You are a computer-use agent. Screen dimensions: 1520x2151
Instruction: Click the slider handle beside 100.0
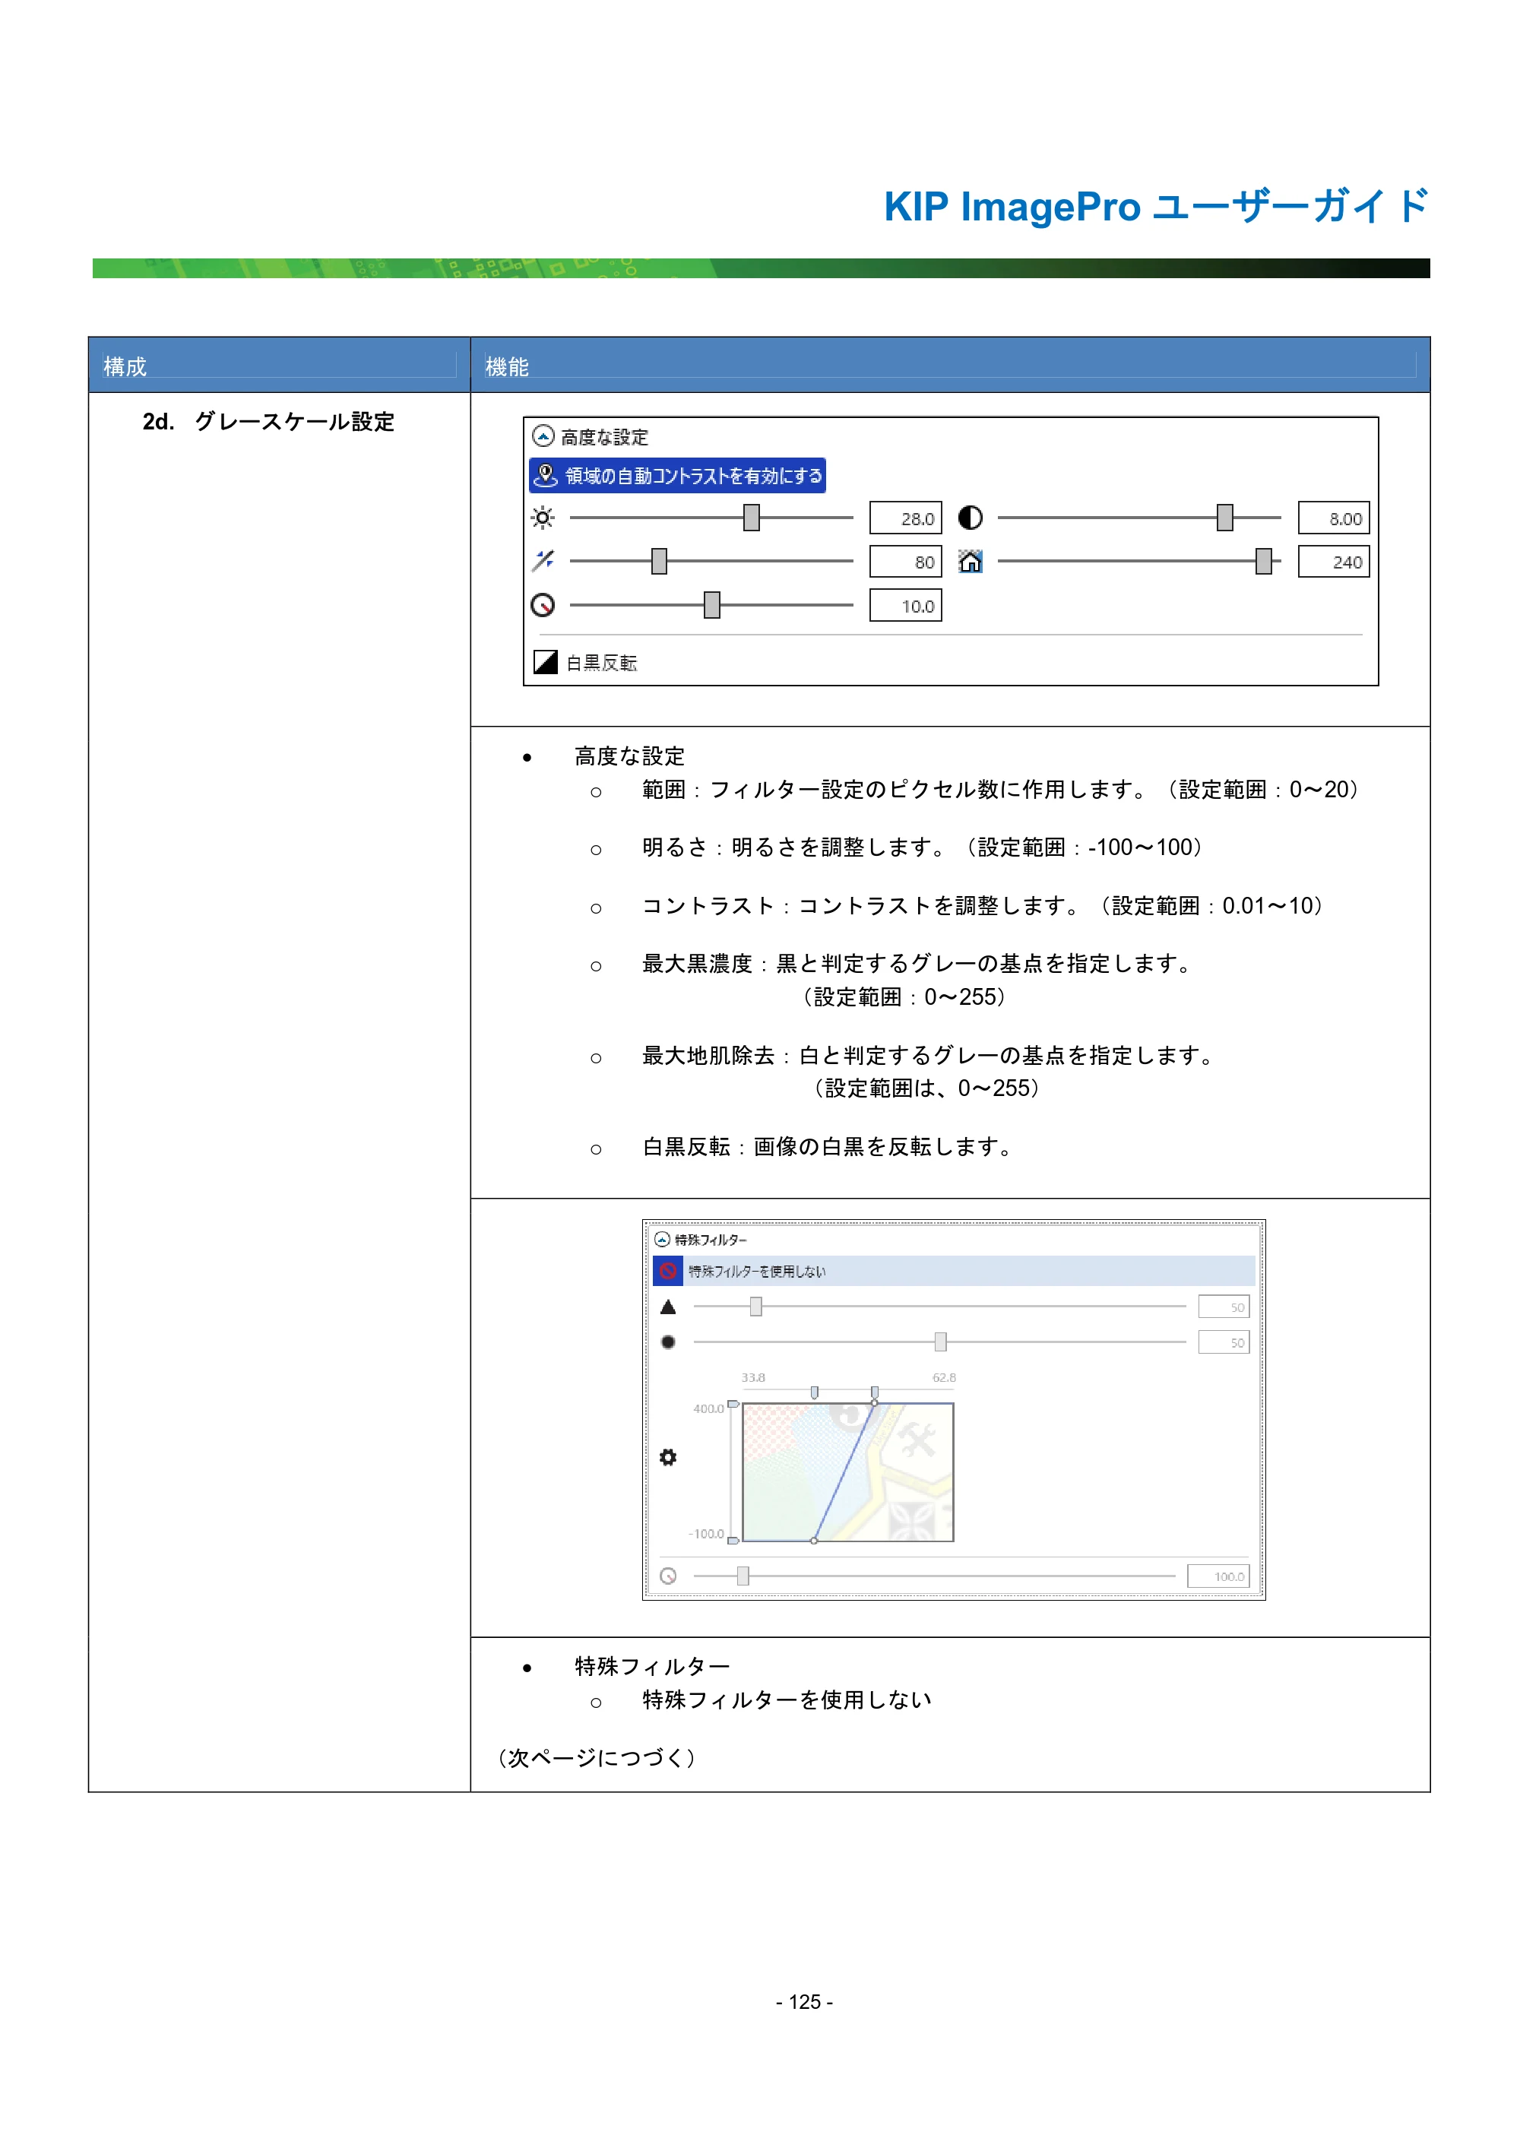tap(743, 1576)
